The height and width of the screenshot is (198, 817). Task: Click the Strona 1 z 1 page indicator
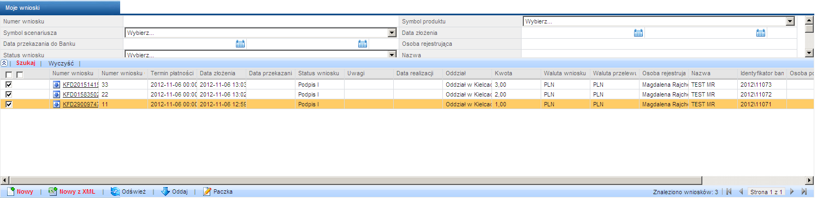(767, 192)
